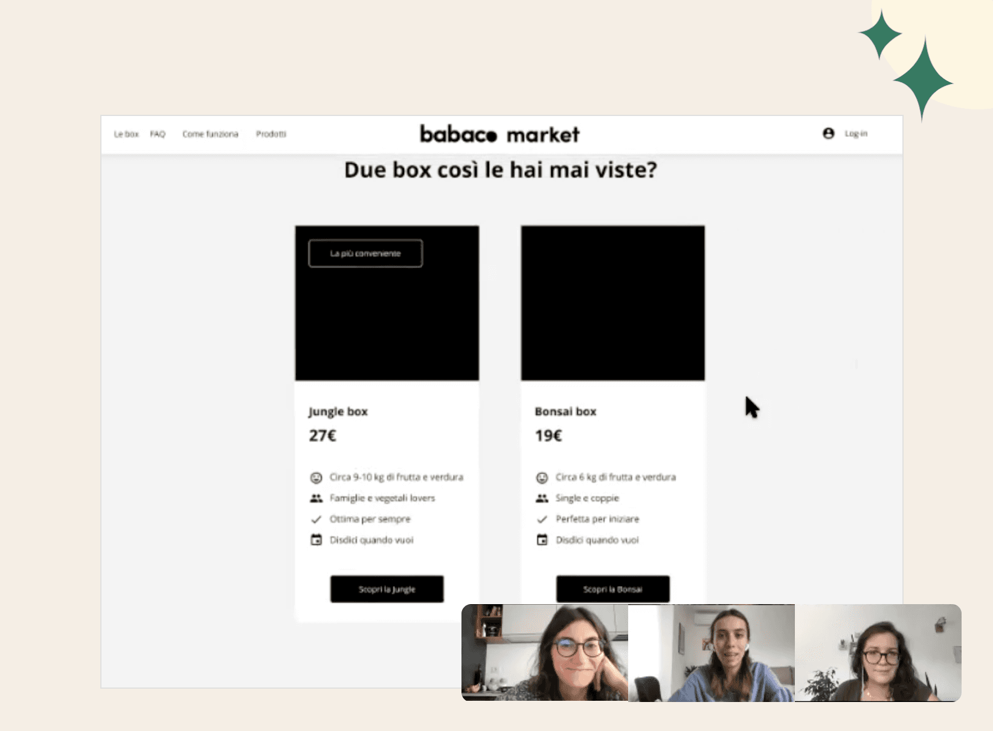
Task: Click the Scopri la Jungle button
Action: tap(387, 589)
